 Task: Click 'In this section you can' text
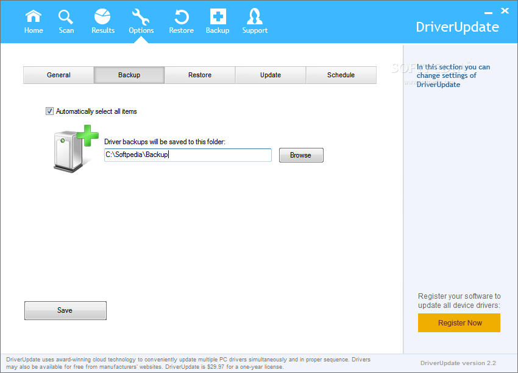coord(453,67)
